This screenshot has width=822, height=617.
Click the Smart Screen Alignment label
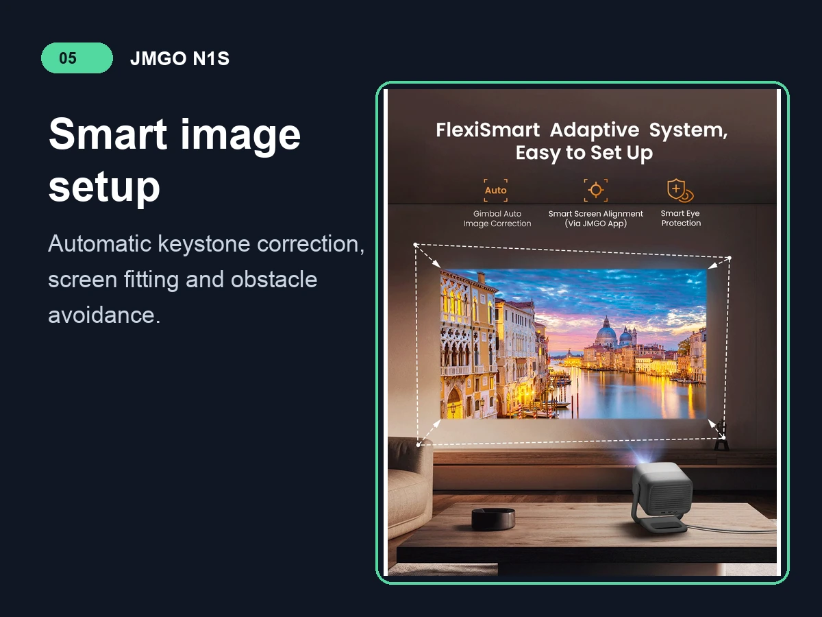pyautogui.click(x=596, y=219)
